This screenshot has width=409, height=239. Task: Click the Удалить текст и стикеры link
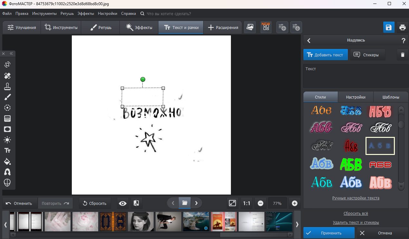pos(356,223)
